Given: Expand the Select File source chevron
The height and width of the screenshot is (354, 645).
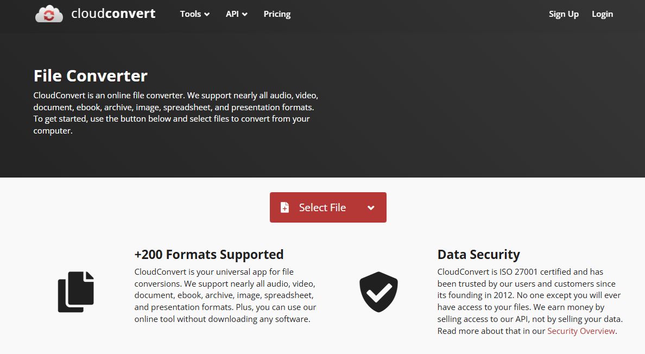Looking at the screenshot, I should tap(371, 207).
